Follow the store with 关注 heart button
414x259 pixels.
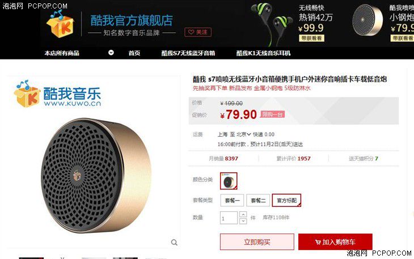198,32
